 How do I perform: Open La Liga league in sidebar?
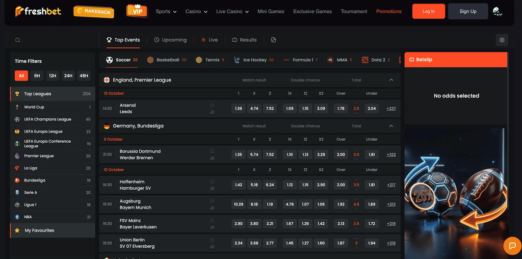53,168
